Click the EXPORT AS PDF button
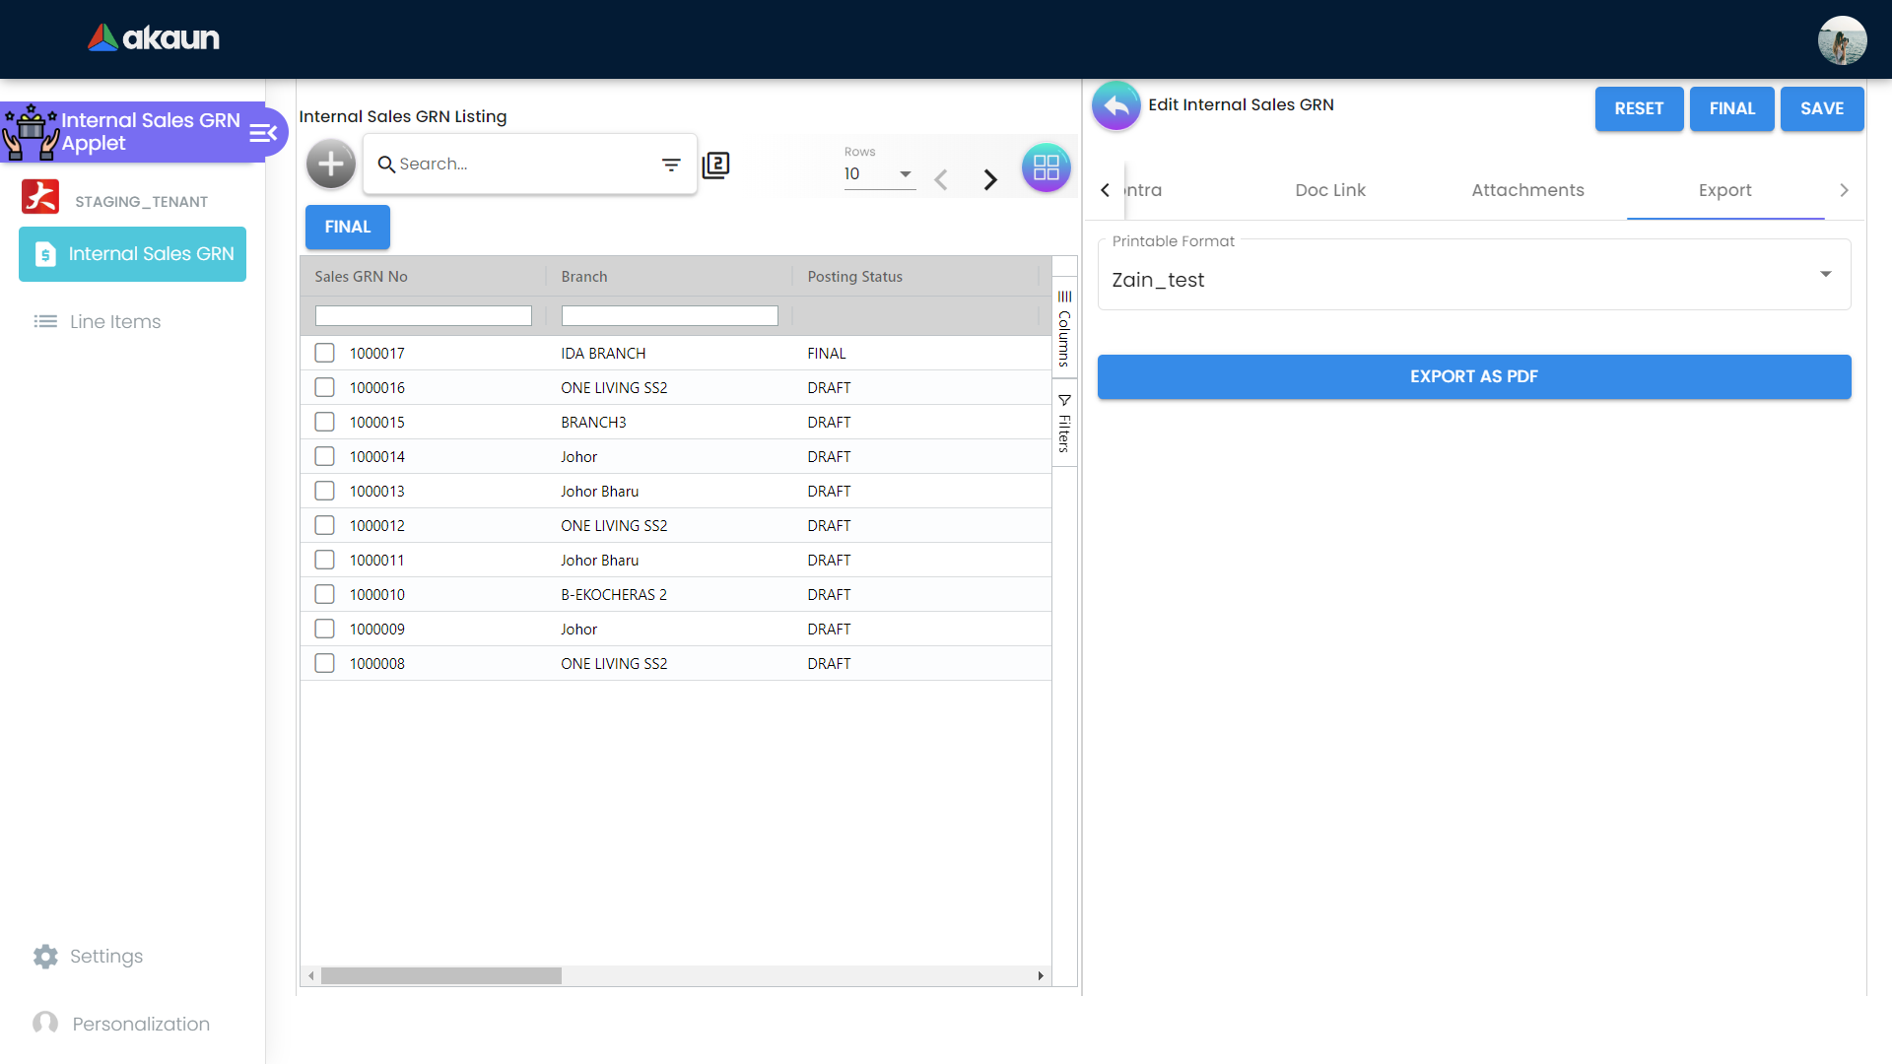 (x=1473, y=376)
